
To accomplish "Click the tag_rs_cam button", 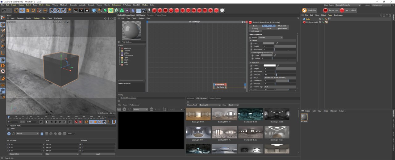I will 331,10.
